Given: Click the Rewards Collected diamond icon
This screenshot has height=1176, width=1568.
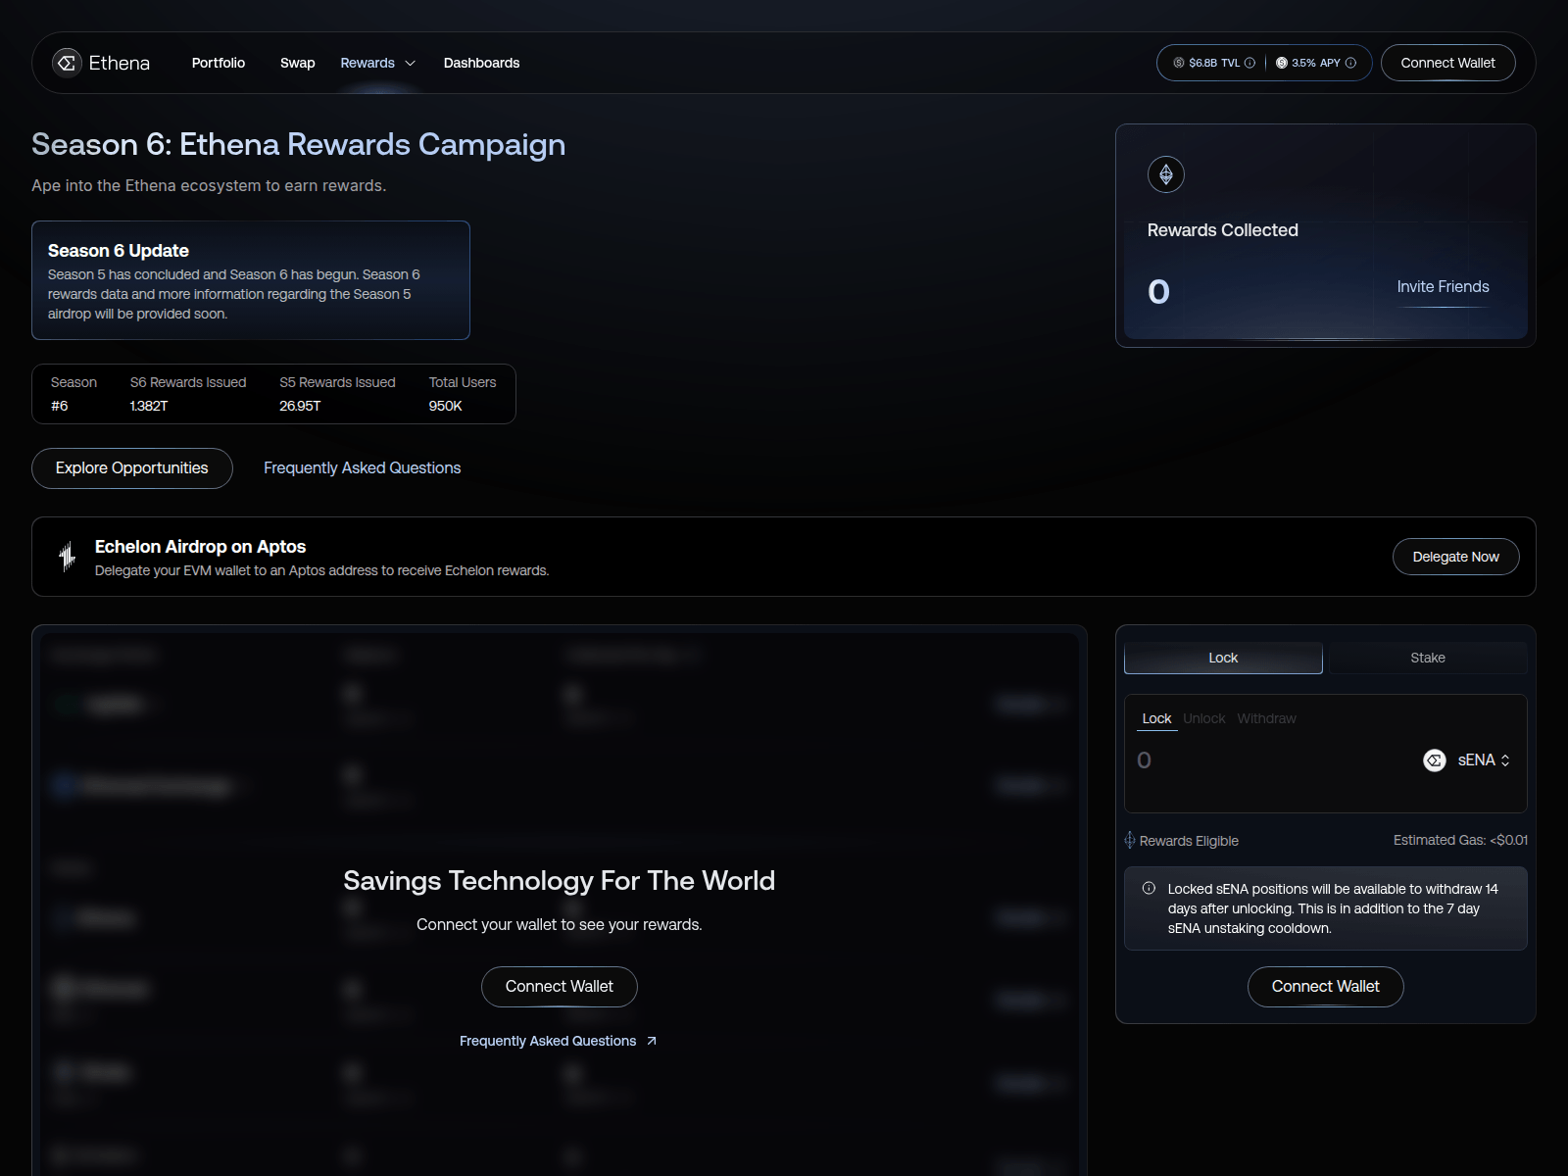Looking at the screenshot, I should tap(1166, 174).
